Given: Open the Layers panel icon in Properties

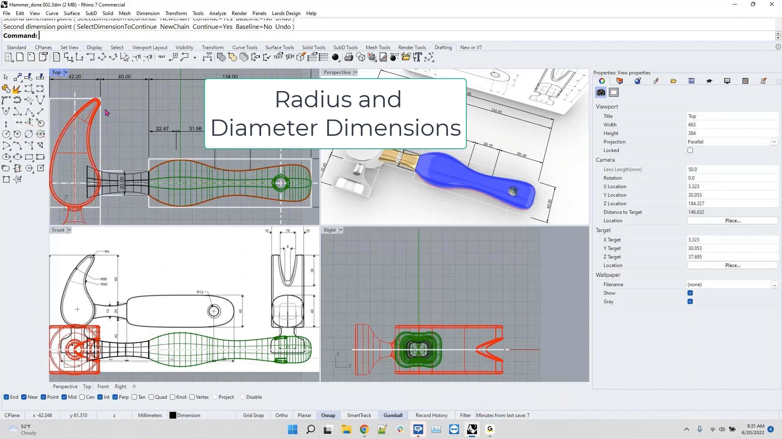Looking at the screenshot, I should point(620,80).
